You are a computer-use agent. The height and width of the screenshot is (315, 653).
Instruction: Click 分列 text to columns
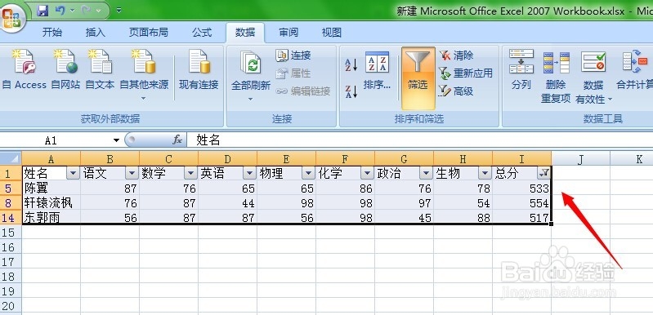click(x=521, y=69)
